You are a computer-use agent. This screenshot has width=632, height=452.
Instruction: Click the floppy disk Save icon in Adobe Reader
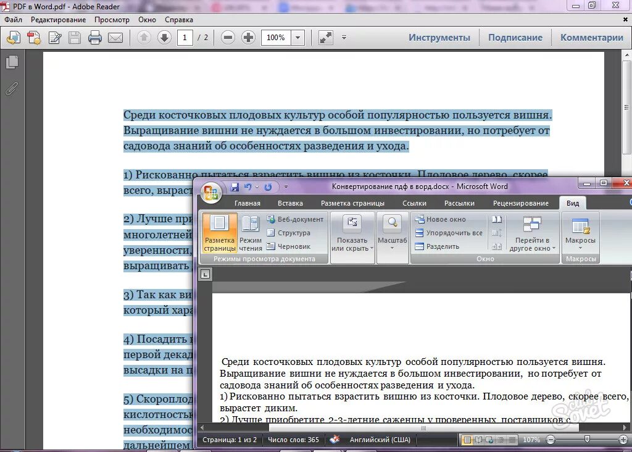75,38
